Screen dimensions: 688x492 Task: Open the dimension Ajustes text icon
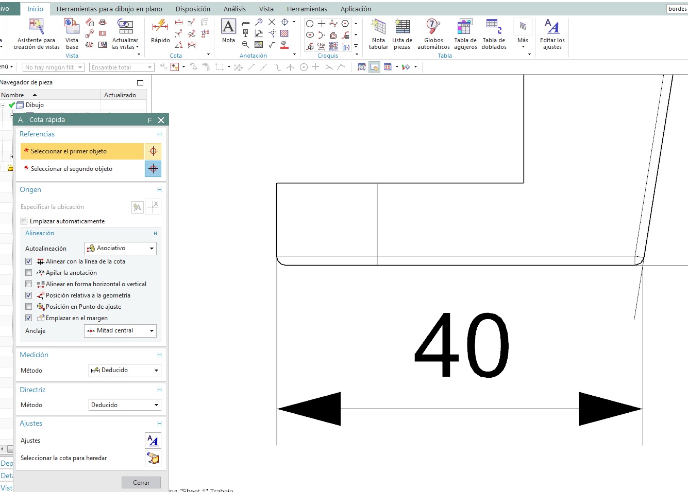tap(153, 441)
